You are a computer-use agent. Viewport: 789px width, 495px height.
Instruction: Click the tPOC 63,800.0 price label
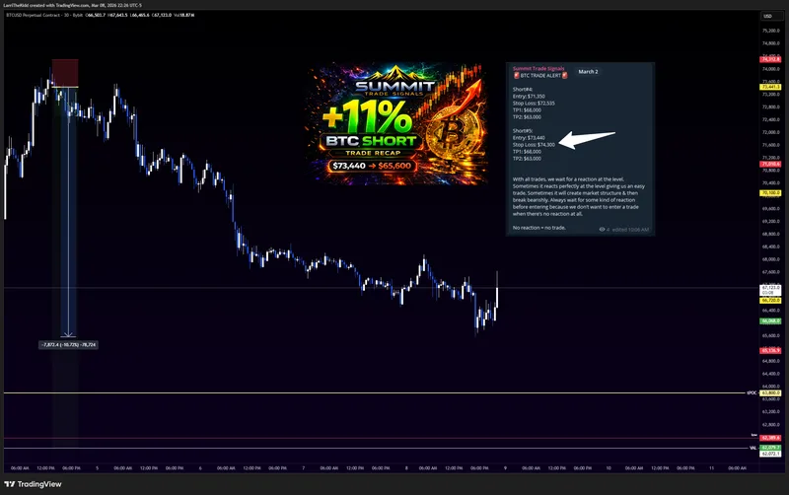[770, 392]
